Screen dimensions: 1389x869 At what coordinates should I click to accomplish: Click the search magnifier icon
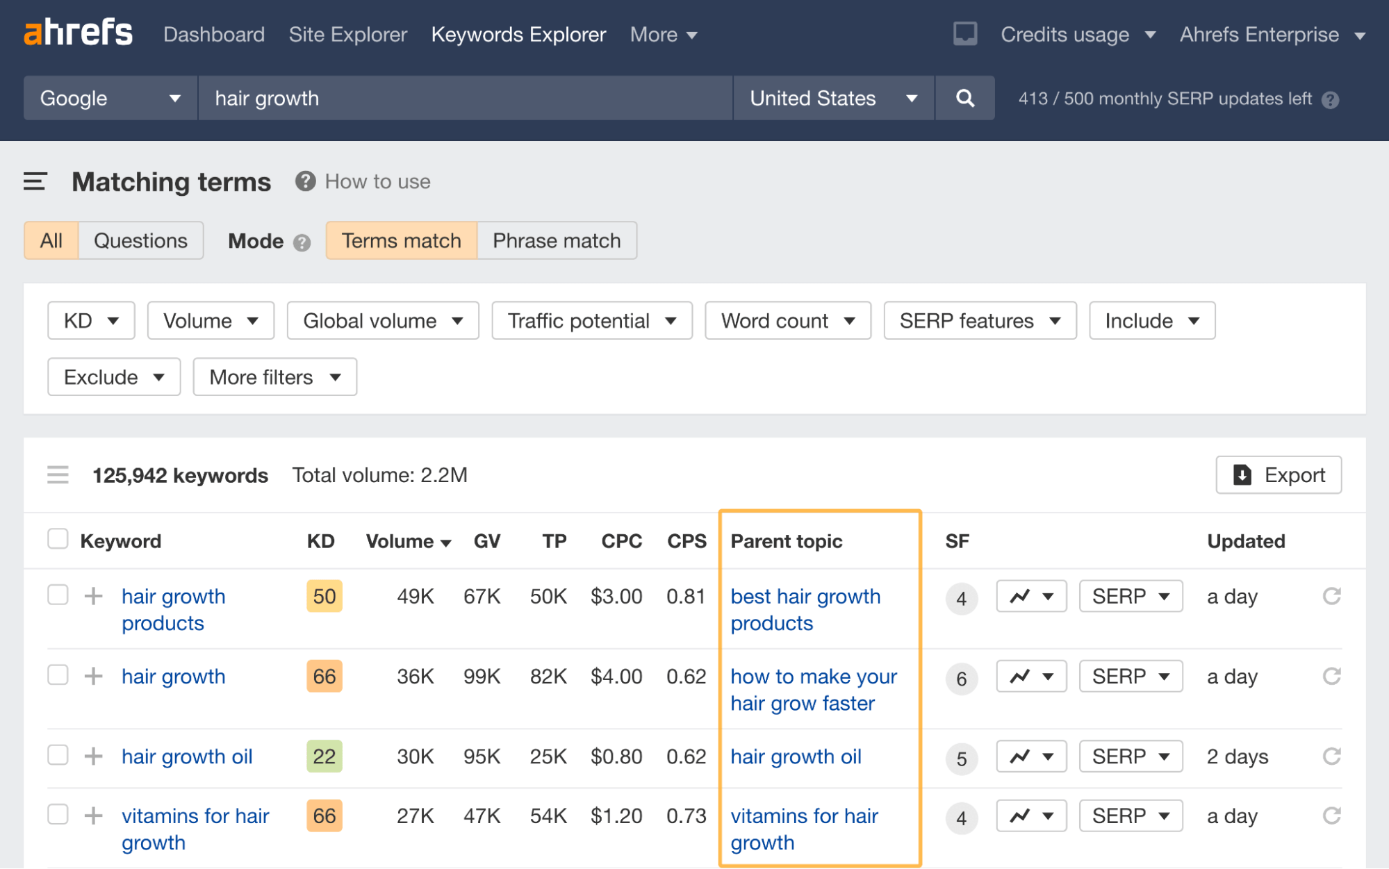[963, 97]
